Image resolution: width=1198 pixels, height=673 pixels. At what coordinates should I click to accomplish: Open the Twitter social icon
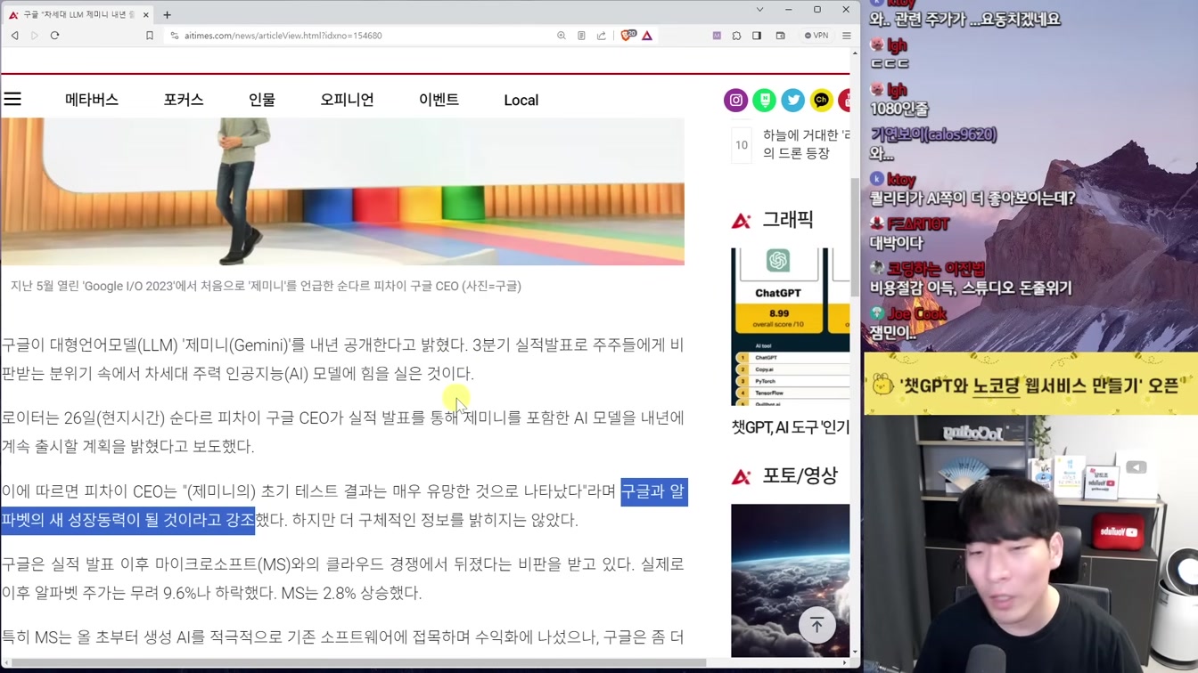coord(792,101)
